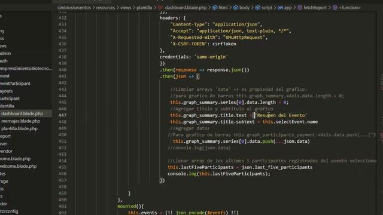Click the headers key on line 432
The height and width of the screenshot is (215, 383).
pyautogui.click(x=169, y=18)
